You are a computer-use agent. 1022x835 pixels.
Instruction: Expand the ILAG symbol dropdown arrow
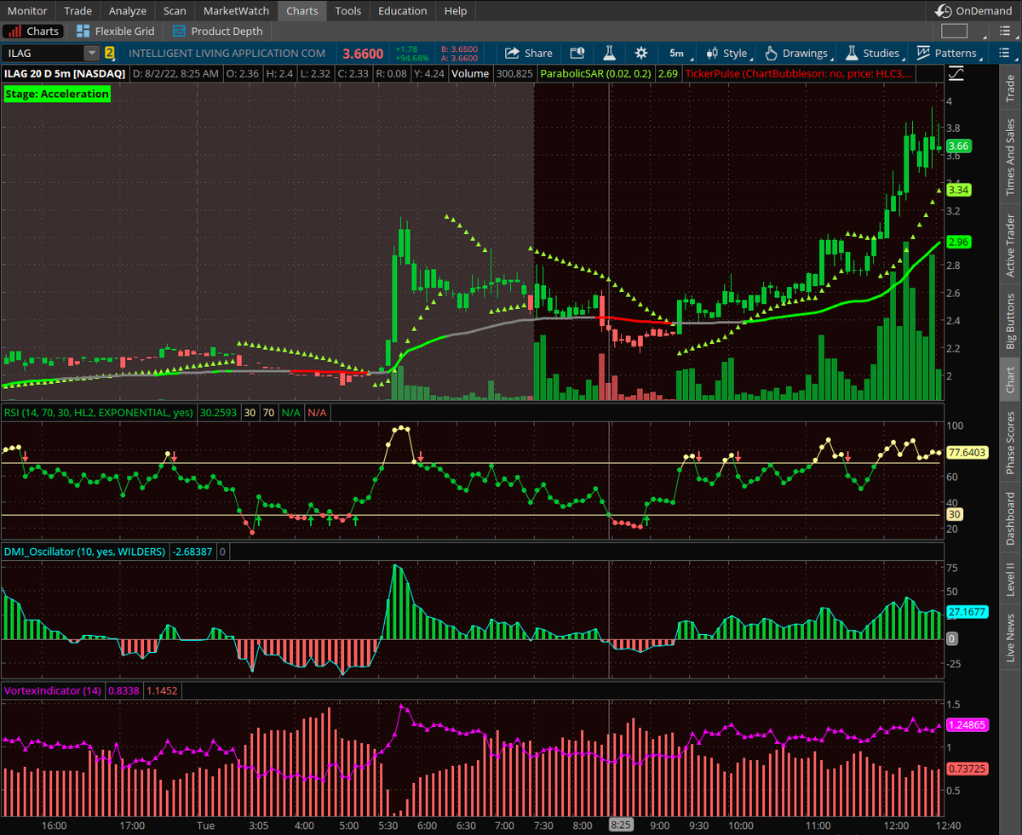[x=91, y=53]
